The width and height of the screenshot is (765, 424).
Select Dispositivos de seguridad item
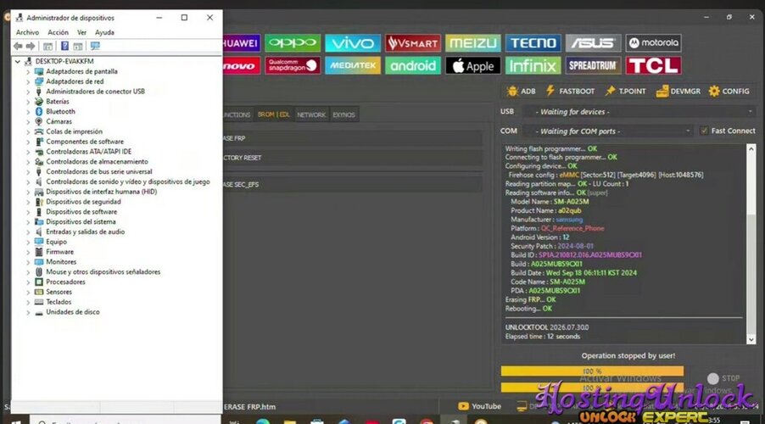point(83,202)
